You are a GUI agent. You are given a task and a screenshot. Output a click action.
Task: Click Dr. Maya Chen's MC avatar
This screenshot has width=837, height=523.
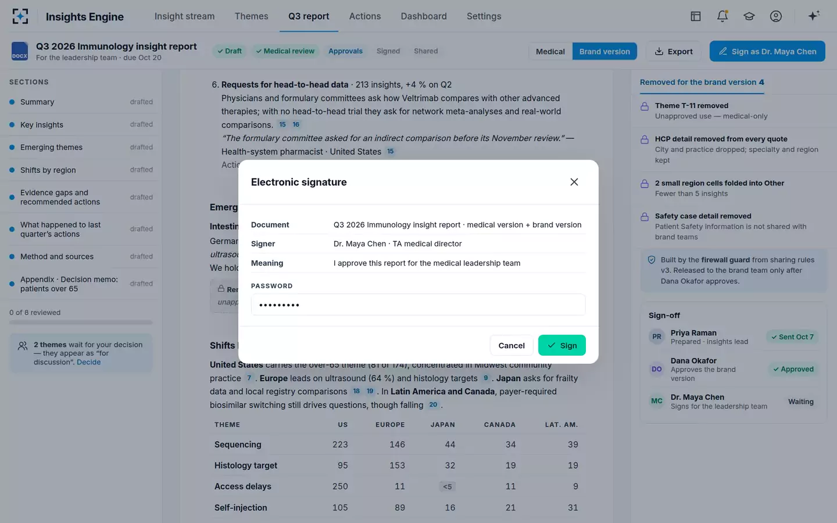coord(657,401)
